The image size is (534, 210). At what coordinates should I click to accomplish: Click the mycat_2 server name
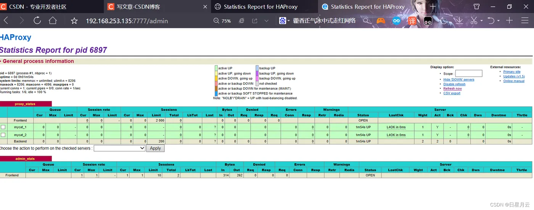[20, 135]
